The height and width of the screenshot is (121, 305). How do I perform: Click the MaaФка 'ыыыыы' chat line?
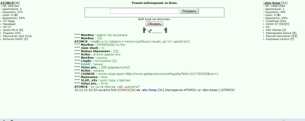click(x=91, y=58)
